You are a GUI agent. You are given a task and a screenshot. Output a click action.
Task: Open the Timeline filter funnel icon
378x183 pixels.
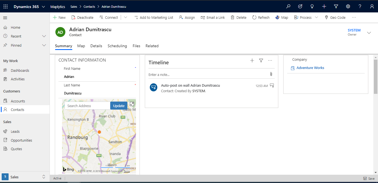pos(261,60)
